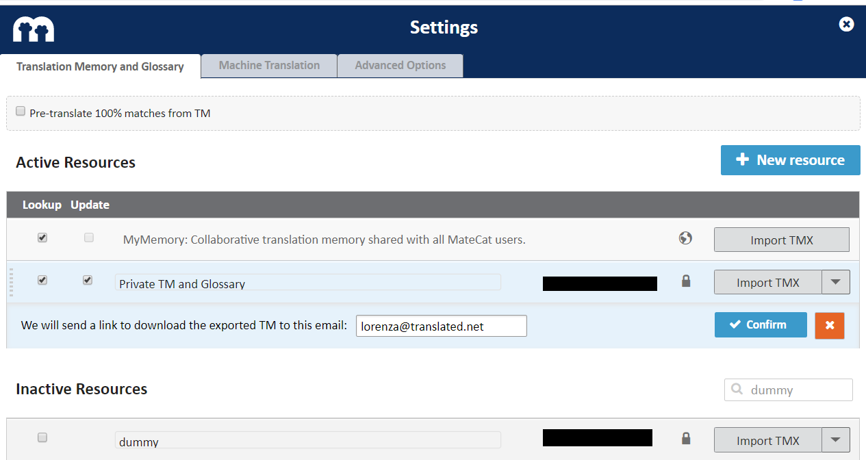Expand the dummy resource Import TMX dropdown
Image resolution: width=866 pixels, height=460 pixels.
[x=835, y=440]
